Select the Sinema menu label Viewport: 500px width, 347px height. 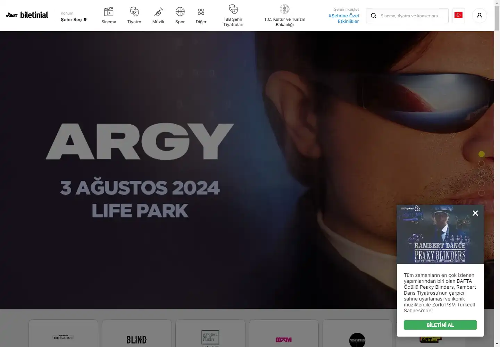[109, 22]
